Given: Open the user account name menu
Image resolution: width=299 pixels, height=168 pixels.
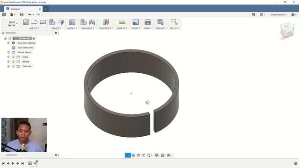Looking at the screenshot, I should (x=278, y=14).
